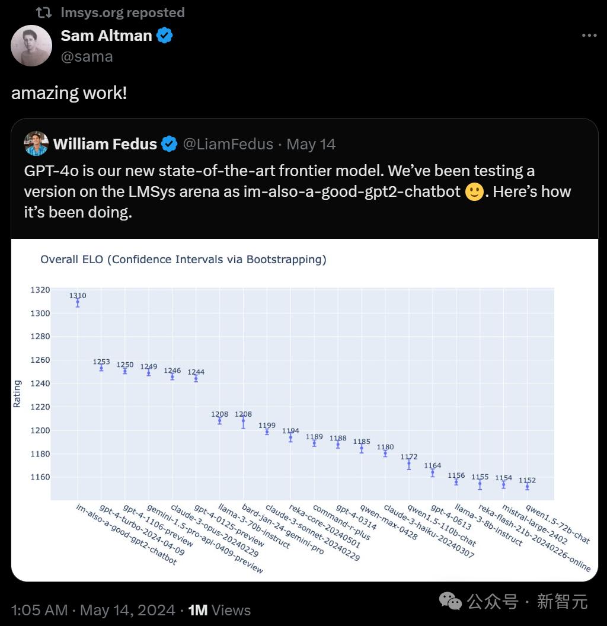Open the Sam Altman display name link
The height and width of the screenshot is (626, 607).
[106, 36]
